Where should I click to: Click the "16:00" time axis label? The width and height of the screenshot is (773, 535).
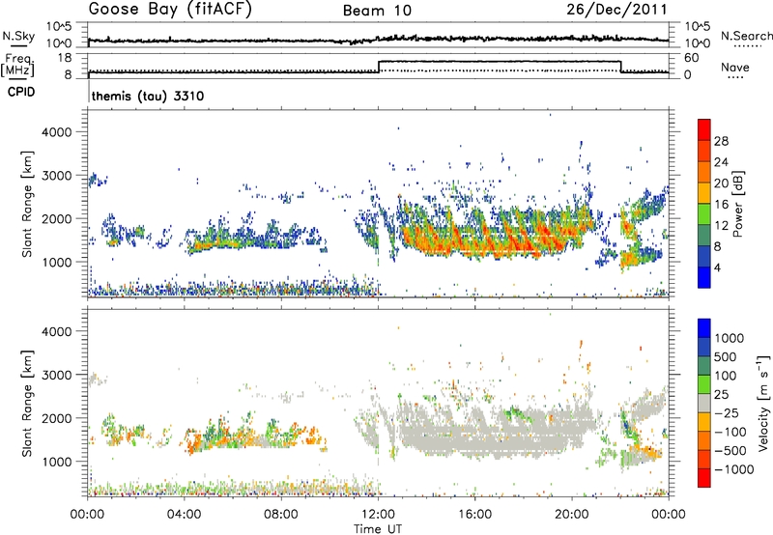pyautogui.click(x=474, y=515)
